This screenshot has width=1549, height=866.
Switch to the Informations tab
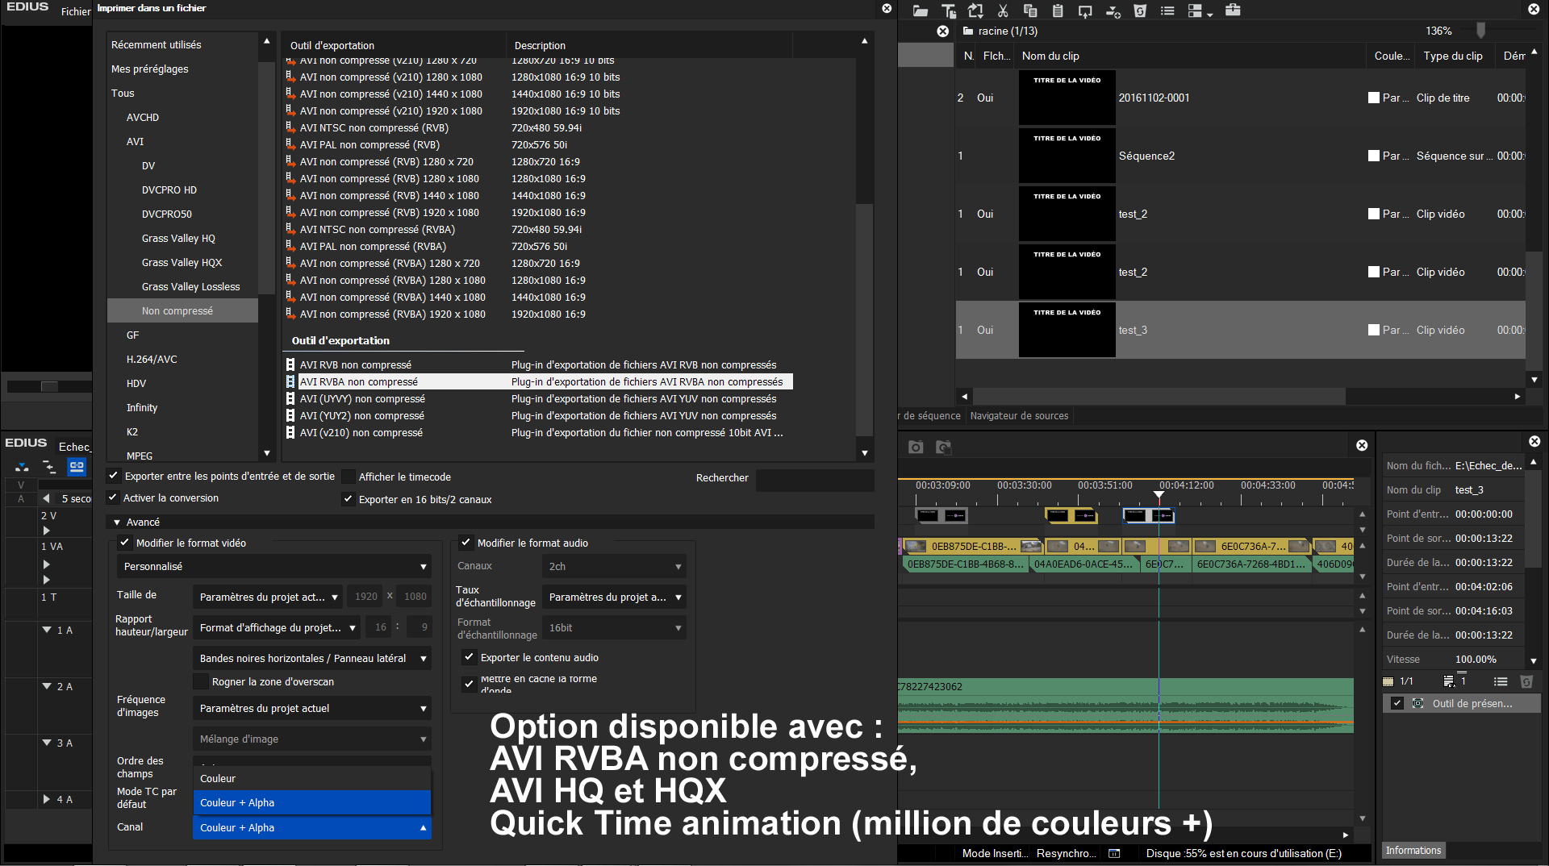click(1413, 851)
